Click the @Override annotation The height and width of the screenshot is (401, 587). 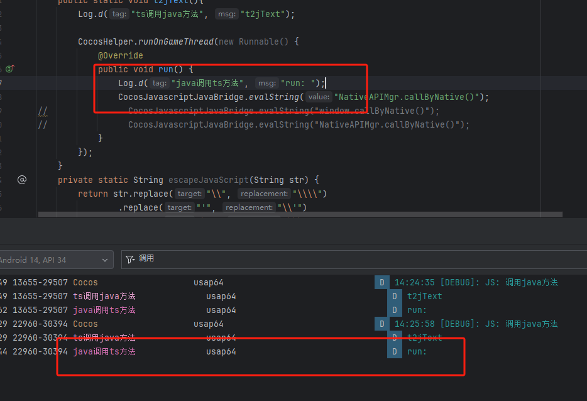tap(120, 55)
